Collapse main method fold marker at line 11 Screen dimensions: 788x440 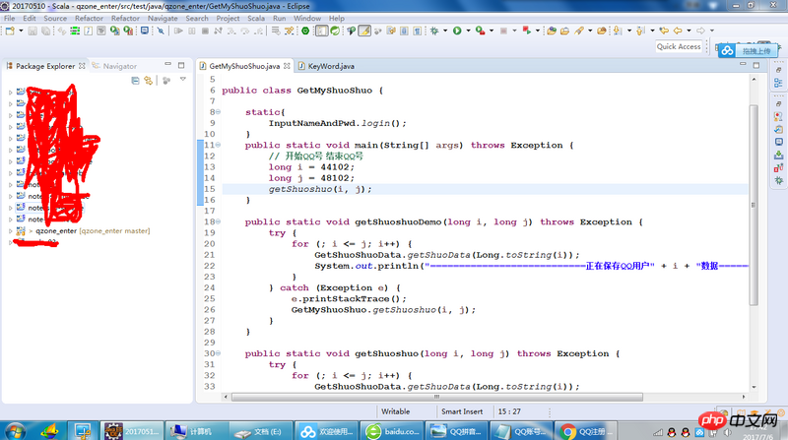pos(218,145)
